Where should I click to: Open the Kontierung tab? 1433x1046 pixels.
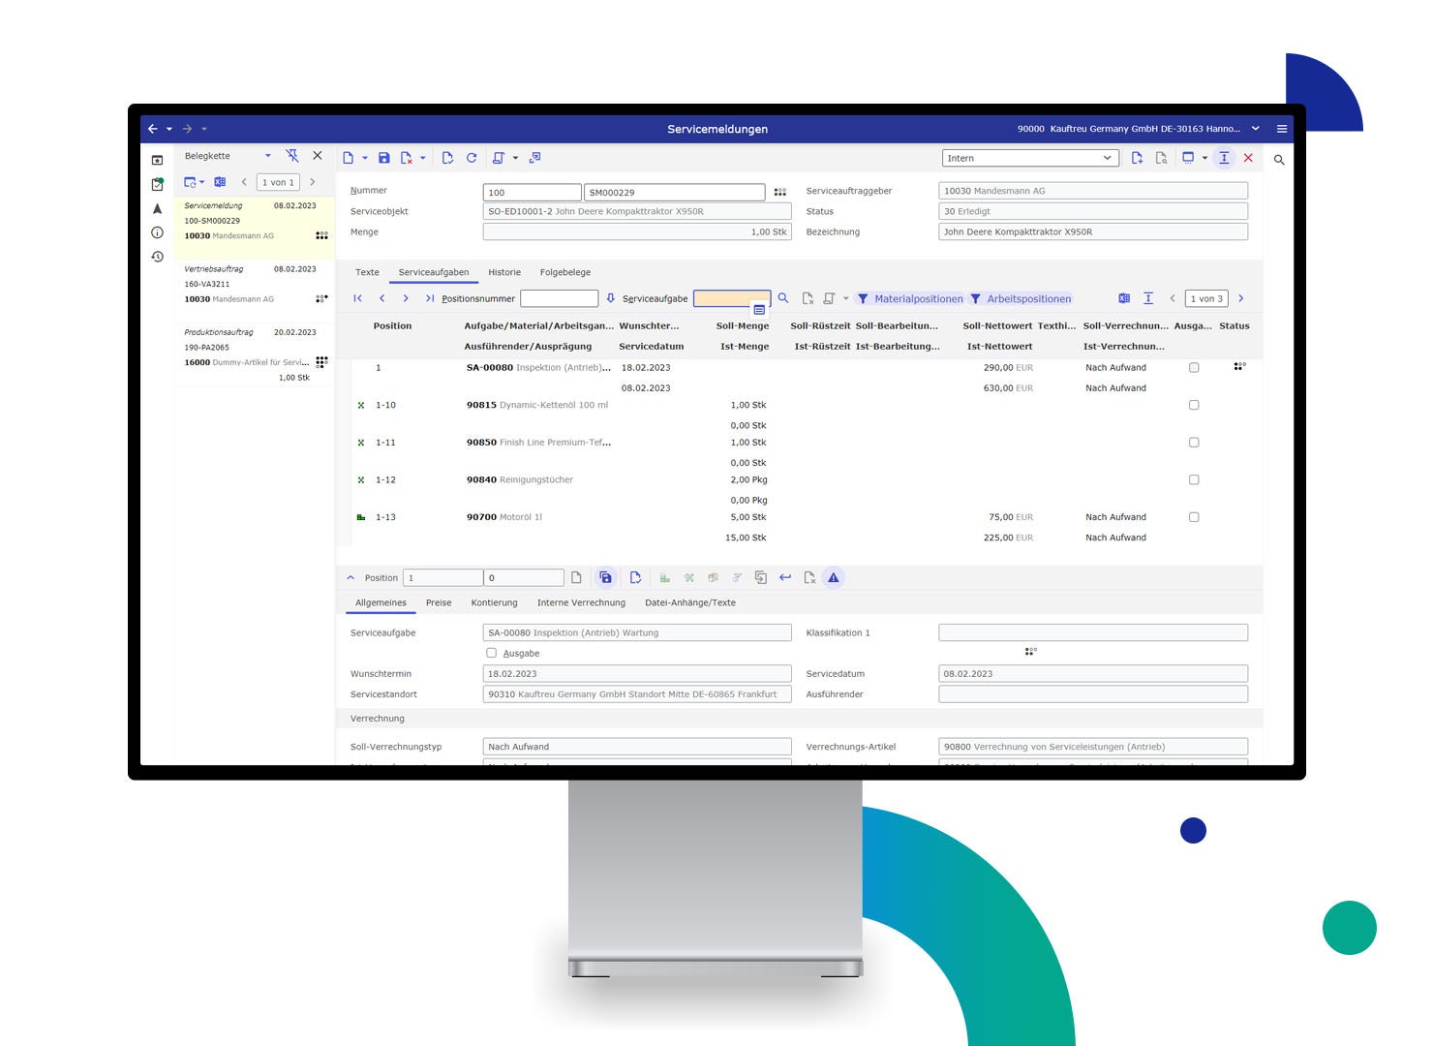tap(494, 603)
